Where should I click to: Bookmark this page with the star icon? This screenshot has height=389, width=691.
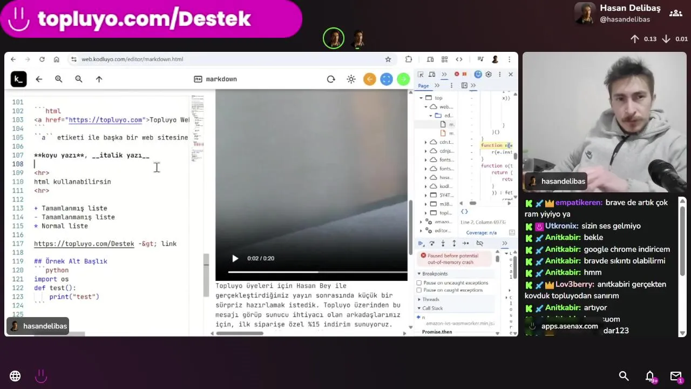pyautogui.click(x=388, y=59)
